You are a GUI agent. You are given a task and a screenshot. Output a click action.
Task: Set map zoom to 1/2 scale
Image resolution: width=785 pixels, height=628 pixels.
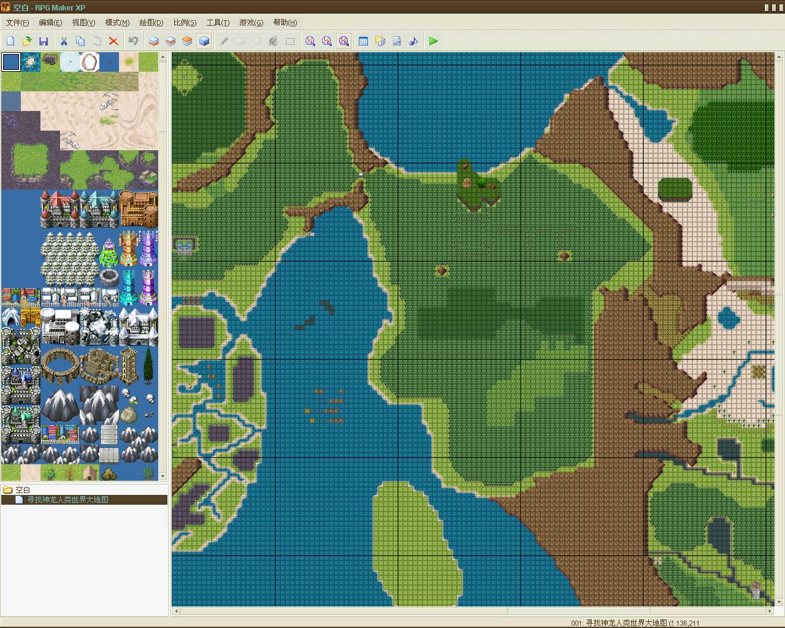point(327,41)
